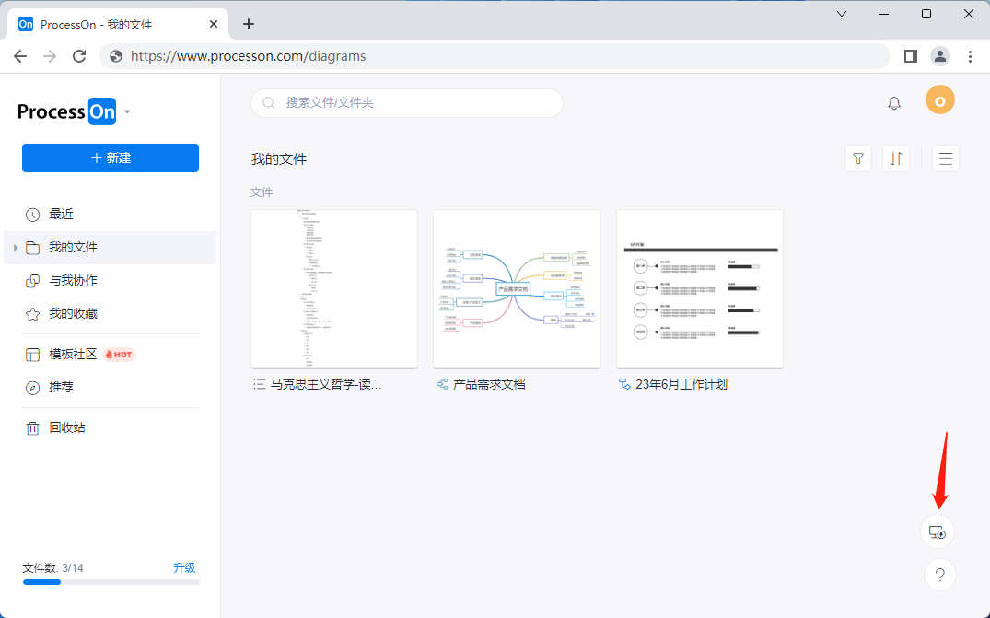Click the folder icon beside 我的文件
The height and width of the screenshot is (618, 990).
(33, 248)
